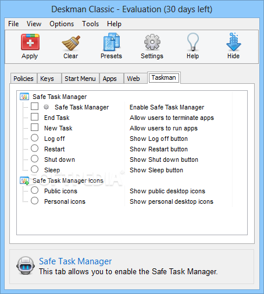The height and width of the screenshot is (294, 264).
Task: Click the robot mascot icon
Action: [x=26, y=266]
